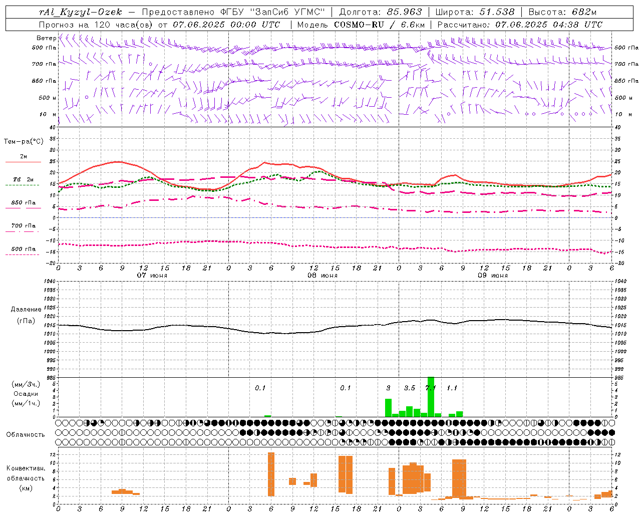Click the Давление pressure panel label
Viewport: 641px width, 513px height.
tap(26, 310)
